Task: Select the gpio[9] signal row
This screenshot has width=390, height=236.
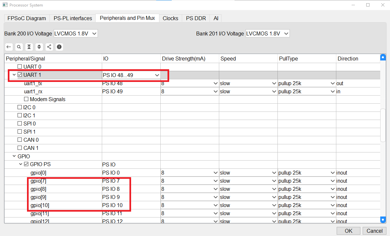Action: click(x=192, y=197)
